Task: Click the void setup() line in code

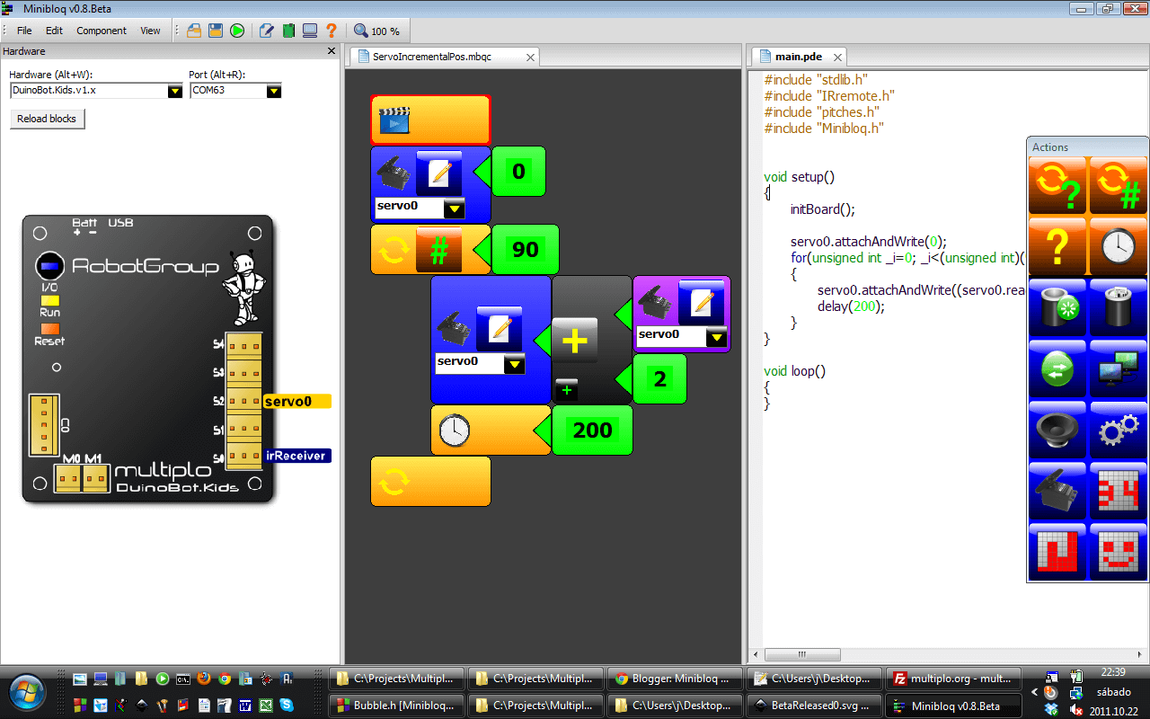Action: click(x=800, y=177)
